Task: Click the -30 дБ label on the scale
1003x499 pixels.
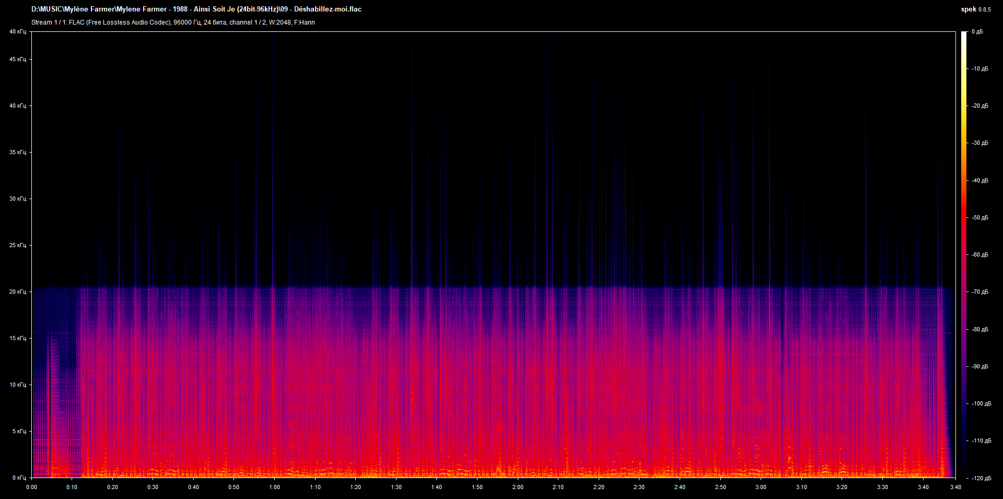Action: click(x=980, y=143)
